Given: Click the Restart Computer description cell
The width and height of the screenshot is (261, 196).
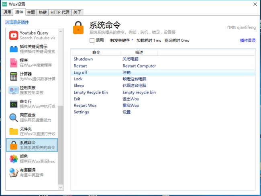Looking at the screenshot, I should tap(139, 66).
